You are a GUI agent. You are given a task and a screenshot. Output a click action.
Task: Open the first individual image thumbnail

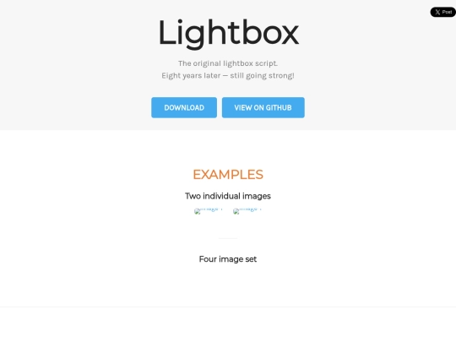pos(209,210)
